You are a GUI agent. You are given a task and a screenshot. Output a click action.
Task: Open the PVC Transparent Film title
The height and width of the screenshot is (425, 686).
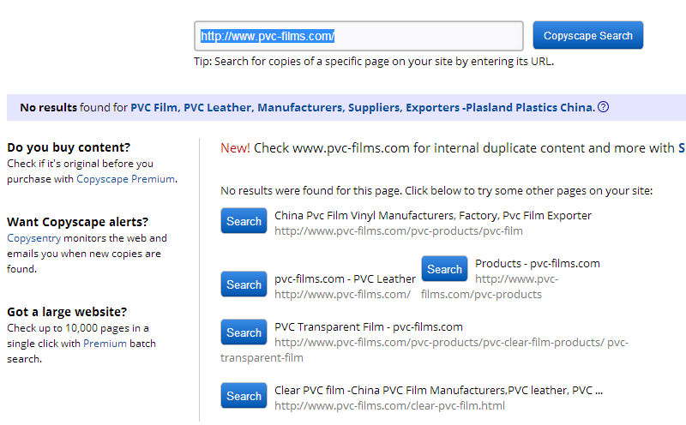point(369,327)
